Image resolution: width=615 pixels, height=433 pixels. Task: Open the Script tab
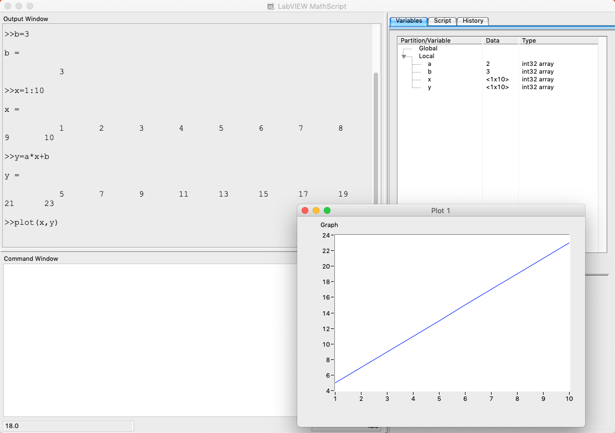(442, 21)
